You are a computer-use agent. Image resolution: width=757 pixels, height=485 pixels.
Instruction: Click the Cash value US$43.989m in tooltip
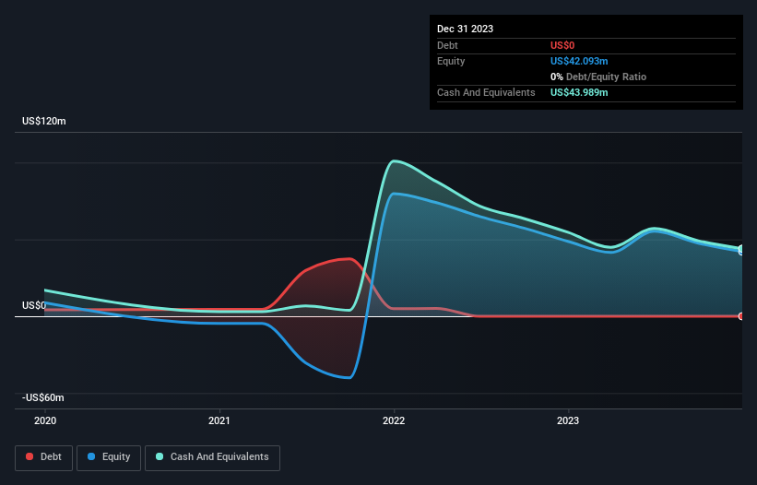click(579, 92)
